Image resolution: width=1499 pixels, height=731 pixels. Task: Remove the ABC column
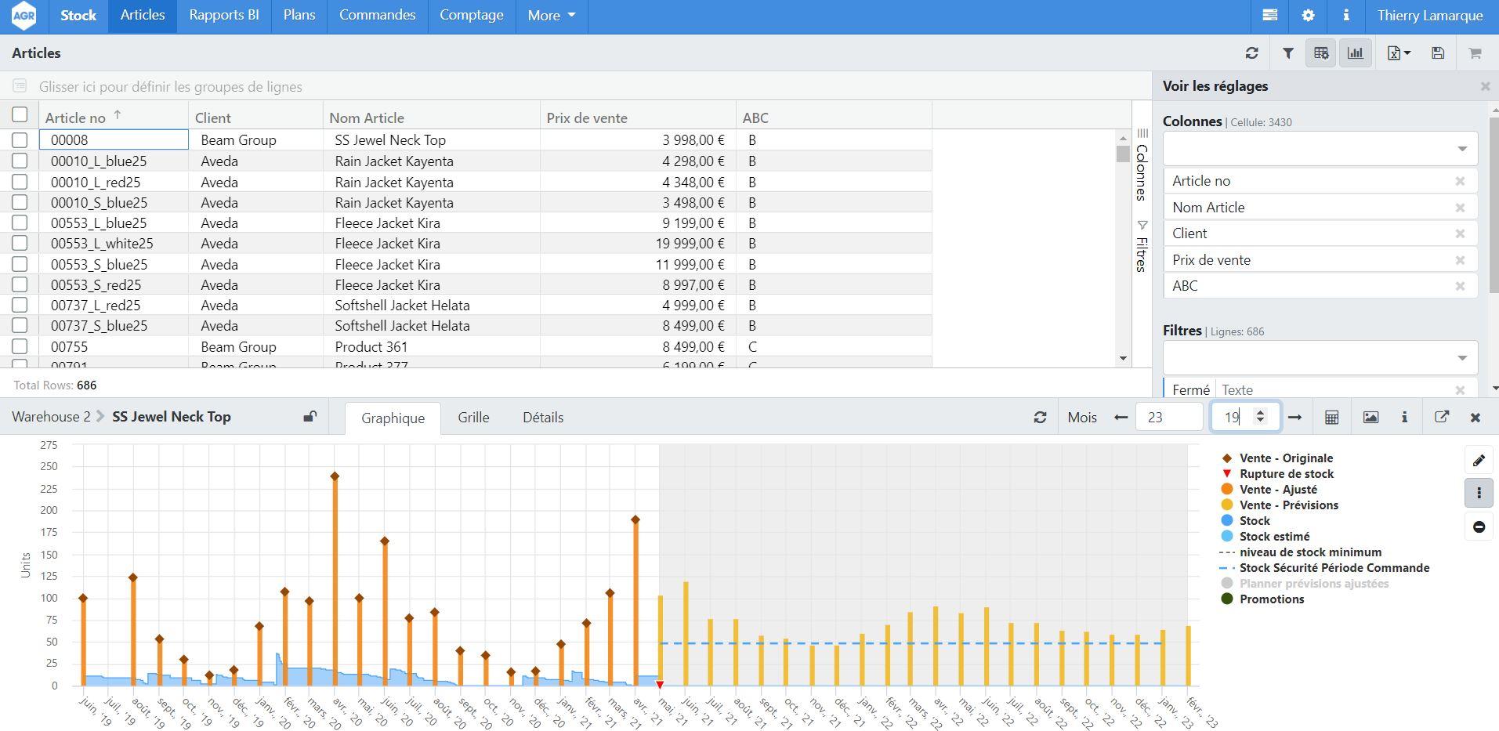click(1460, 286)
